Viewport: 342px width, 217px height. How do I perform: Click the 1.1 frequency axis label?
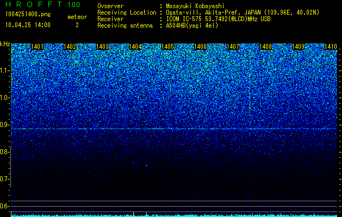click(x=4, y=71)
